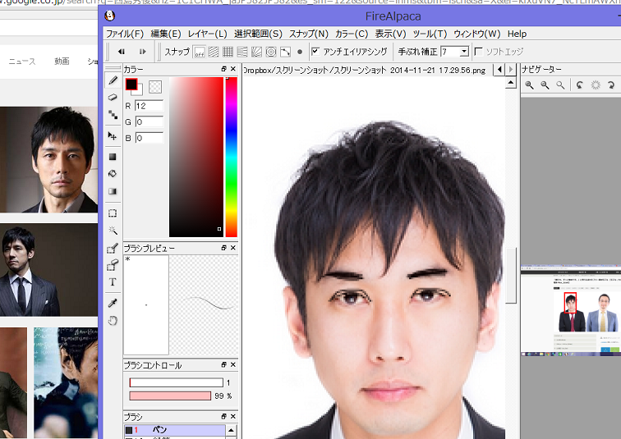Turn snap off with the off icon

pos(200,52)
